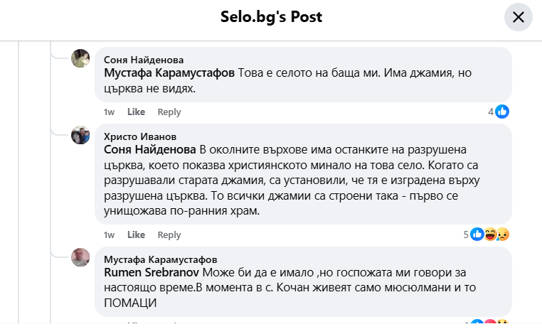Click the reaction count 4 on first comment
Screen dimensions: 542x329
click(x=490, y=112)
